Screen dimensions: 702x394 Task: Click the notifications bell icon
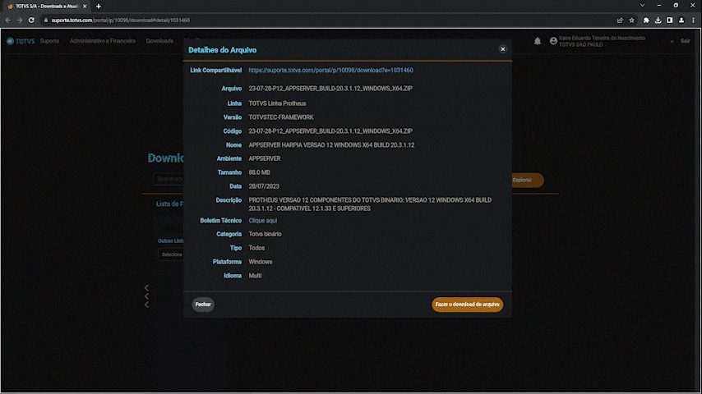point(538,41)
